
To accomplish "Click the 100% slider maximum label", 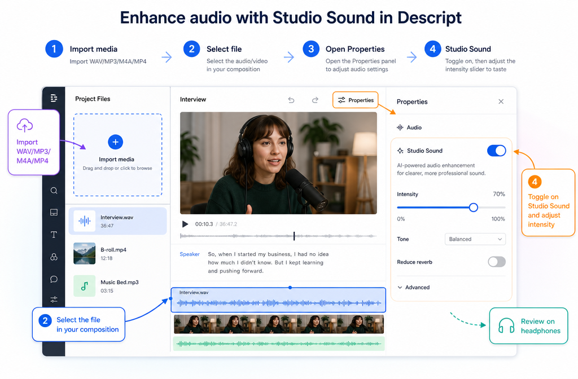I will click(x=498, y=219).
